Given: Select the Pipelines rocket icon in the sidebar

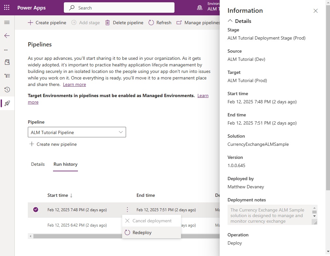Looking at the screenshot, I should pyautogui.click(x=7, y=103).
